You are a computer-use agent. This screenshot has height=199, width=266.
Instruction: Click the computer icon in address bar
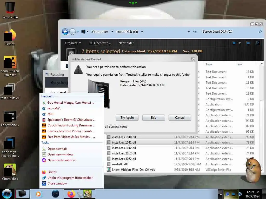point(83,32)
